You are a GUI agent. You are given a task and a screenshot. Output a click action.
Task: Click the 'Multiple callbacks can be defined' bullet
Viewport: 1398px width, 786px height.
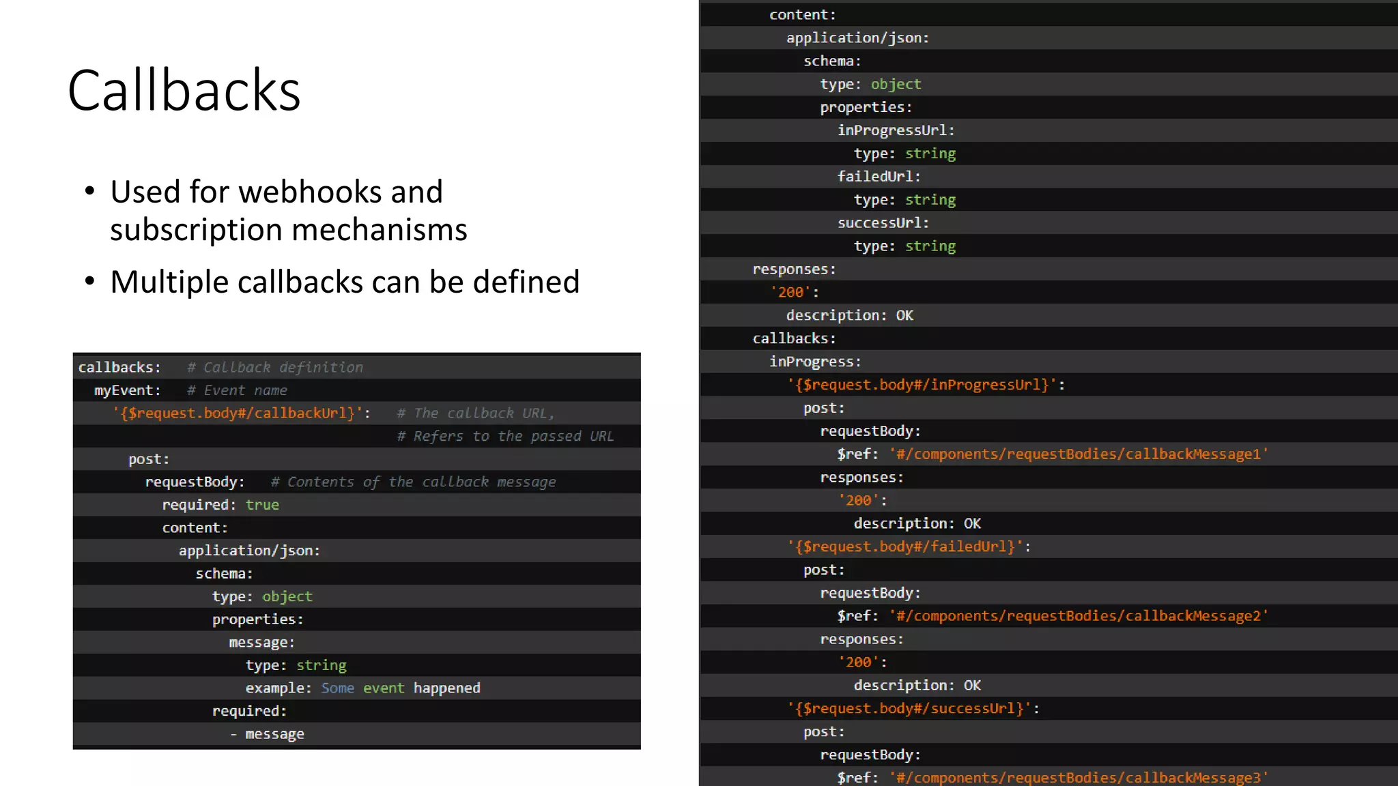pos(345,282)
